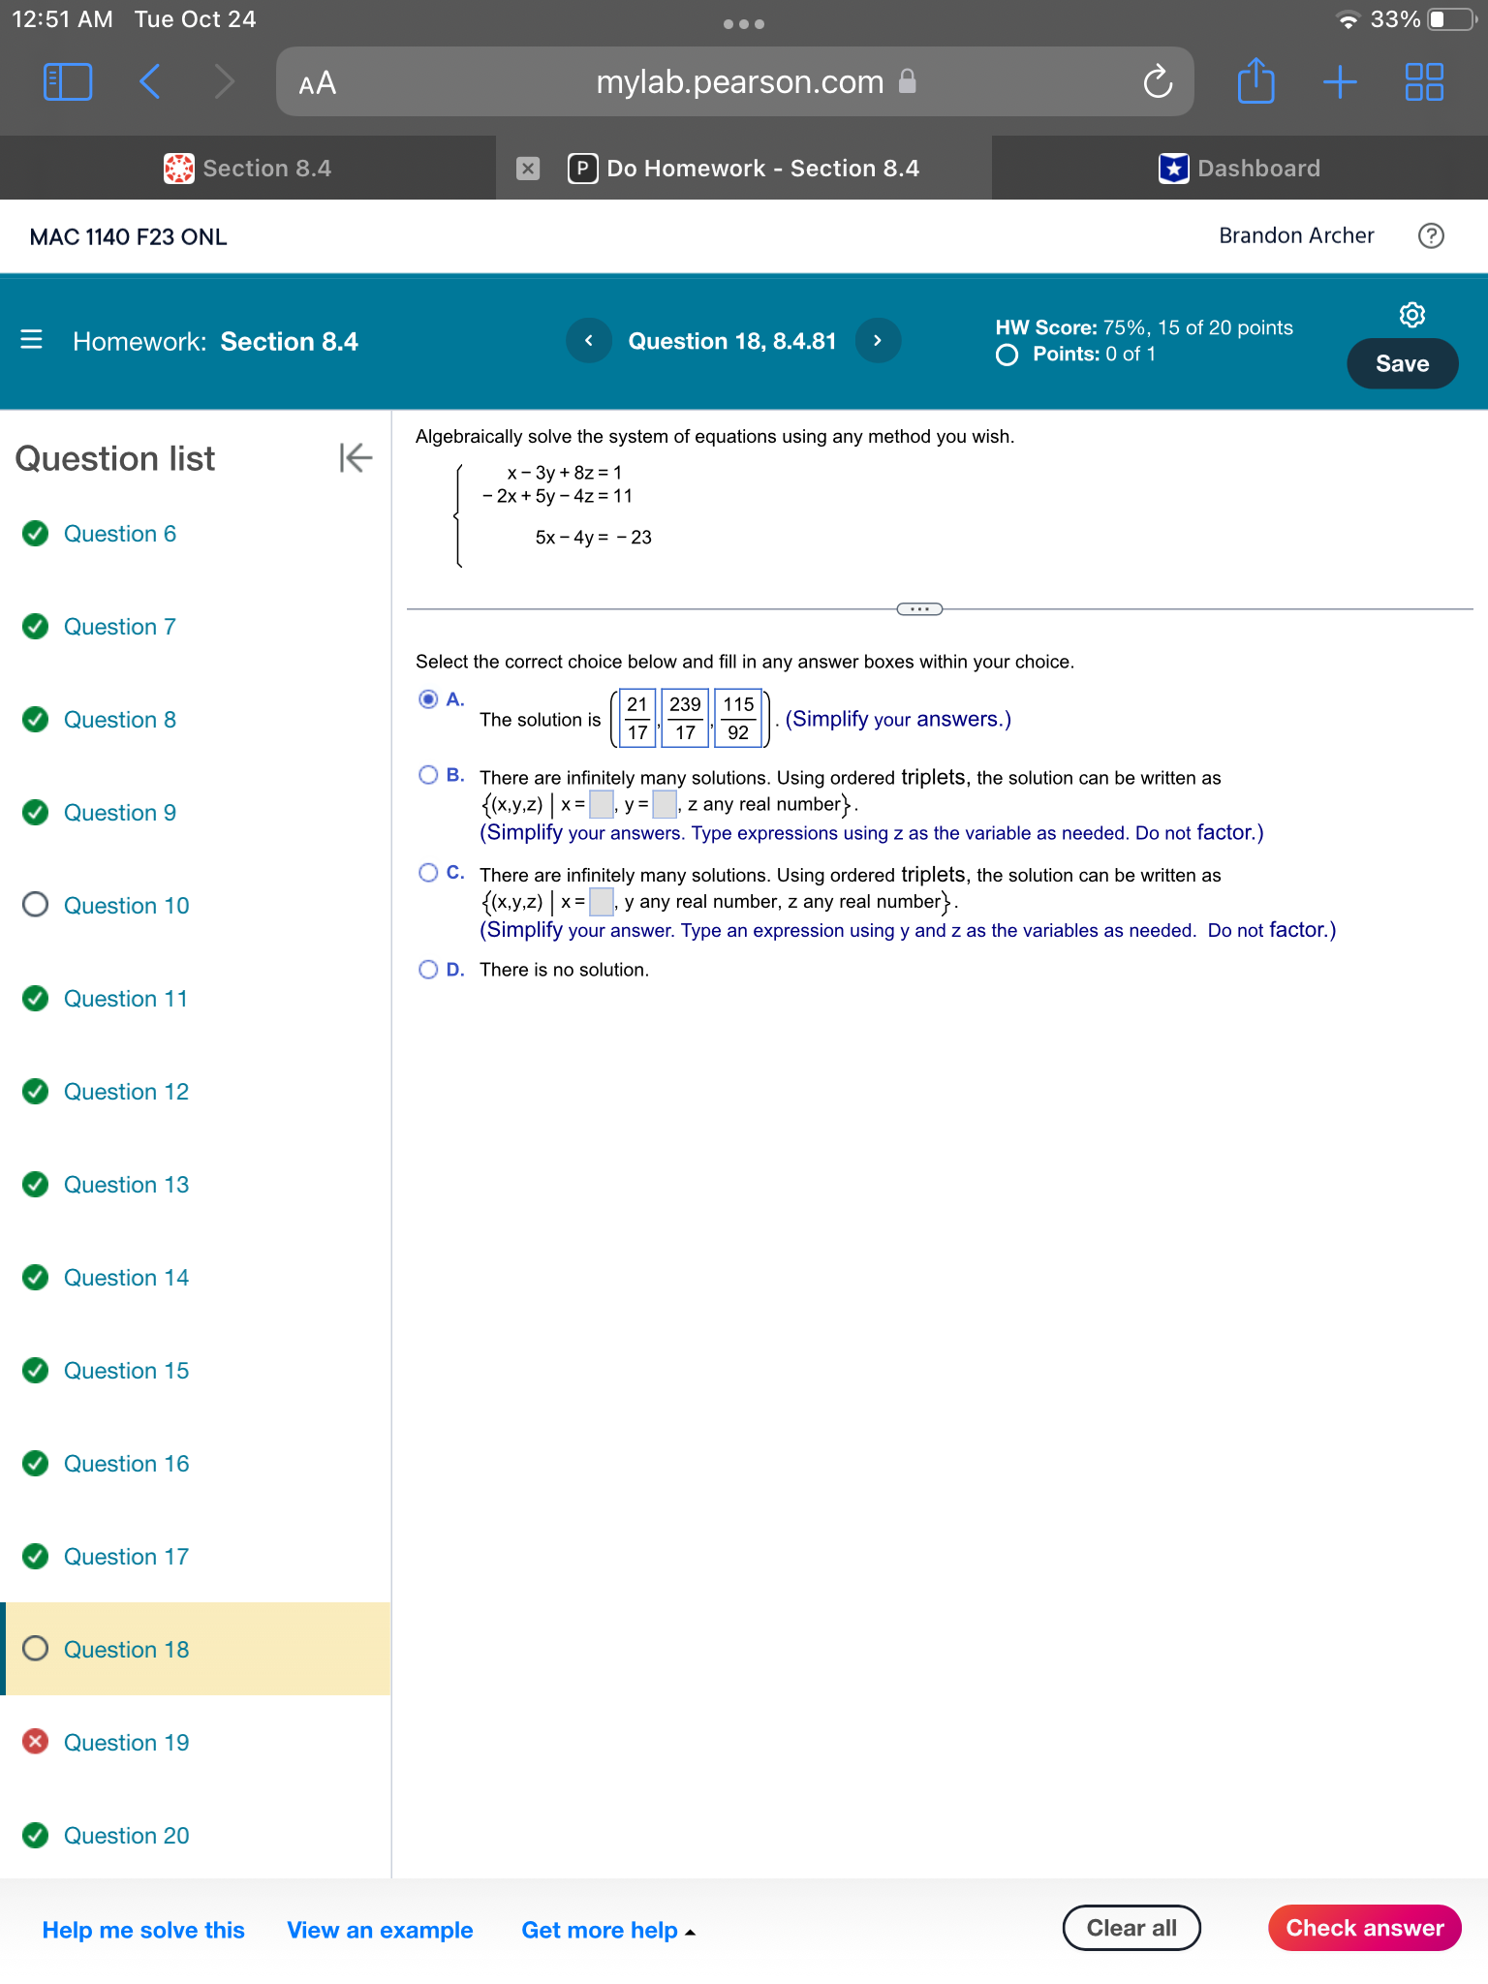The width and height of the screenshot is (1488, 1984).
Task: Open Question 15 in the list
Action: pyautogui.click(x=126, y=1371)
